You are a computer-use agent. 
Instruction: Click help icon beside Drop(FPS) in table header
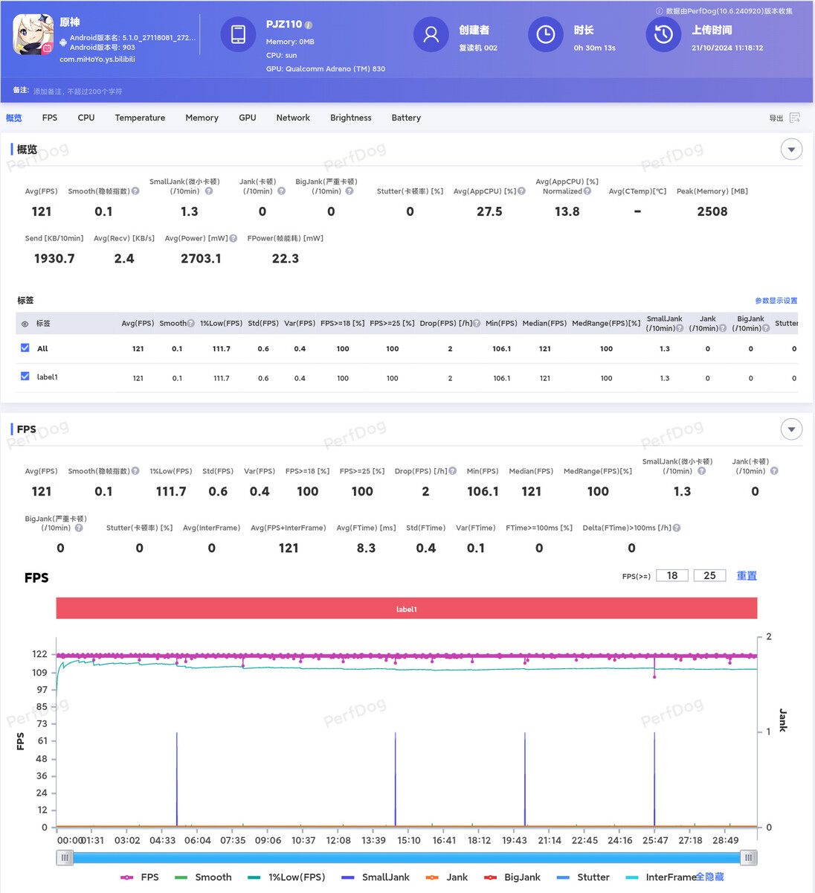point(477,324)
